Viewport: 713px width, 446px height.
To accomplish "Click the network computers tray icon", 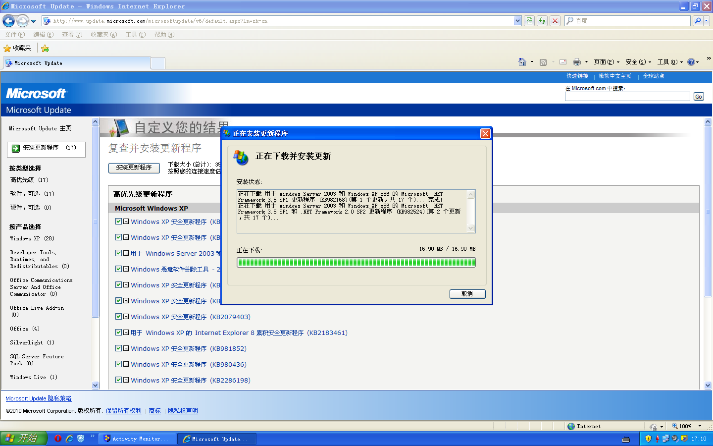I will click(x=666, y=439).
